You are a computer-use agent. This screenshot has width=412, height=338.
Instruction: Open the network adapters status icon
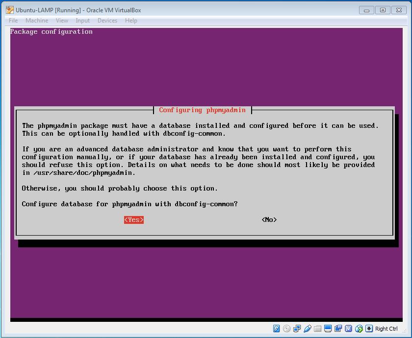297,328
